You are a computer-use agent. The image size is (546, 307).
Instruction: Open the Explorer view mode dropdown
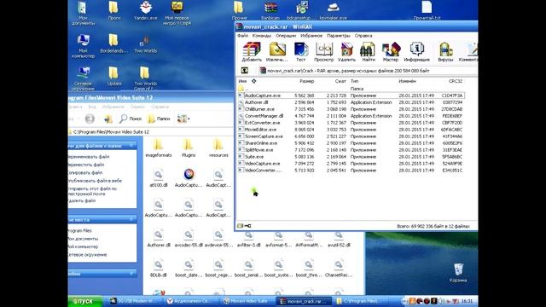[x=183, y=119]
